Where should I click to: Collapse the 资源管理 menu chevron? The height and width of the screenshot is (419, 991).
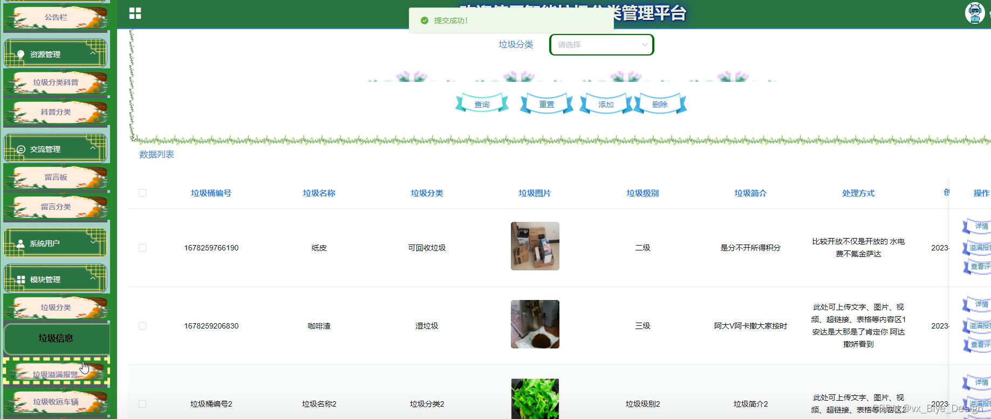tap(93, 53)
